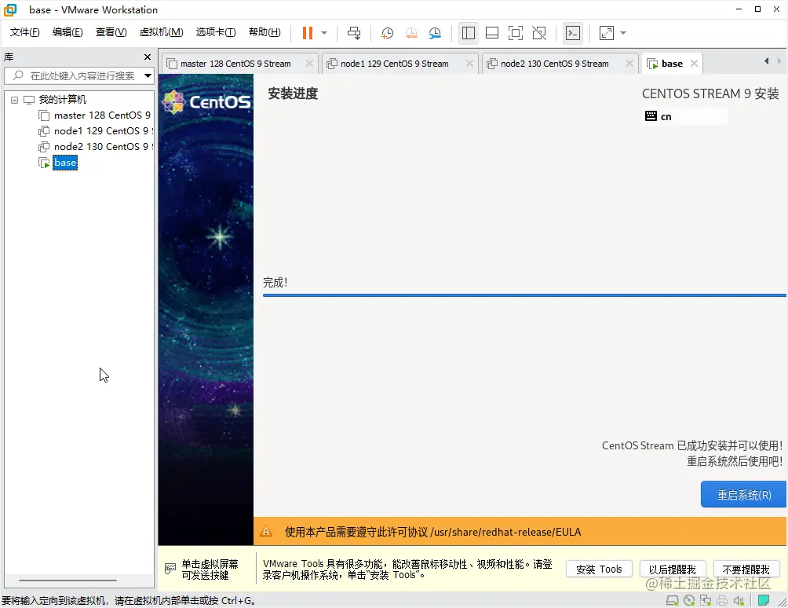This screenshot has width=788, height=608.
Task: Click the orange Pause VM toolbar icon
Action: point(307,33)
